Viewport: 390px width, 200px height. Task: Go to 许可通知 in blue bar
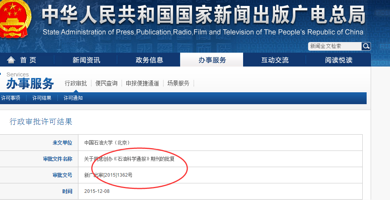tap(73, 98)
